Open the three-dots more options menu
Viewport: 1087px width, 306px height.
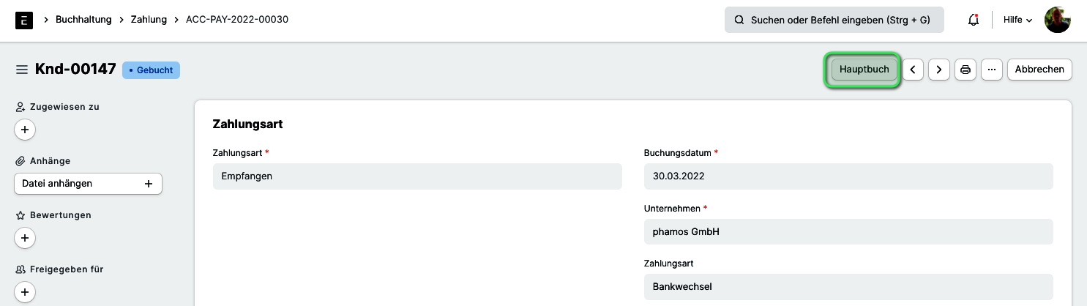pos(992,70)
